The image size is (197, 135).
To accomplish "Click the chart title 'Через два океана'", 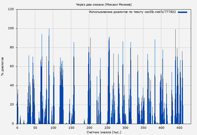I will tap(104, 4).
